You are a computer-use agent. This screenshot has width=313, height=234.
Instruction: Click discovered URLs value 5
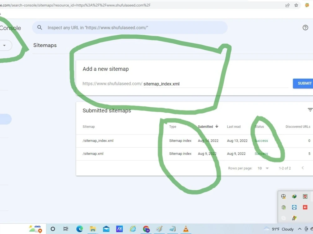tap(309, 154)
